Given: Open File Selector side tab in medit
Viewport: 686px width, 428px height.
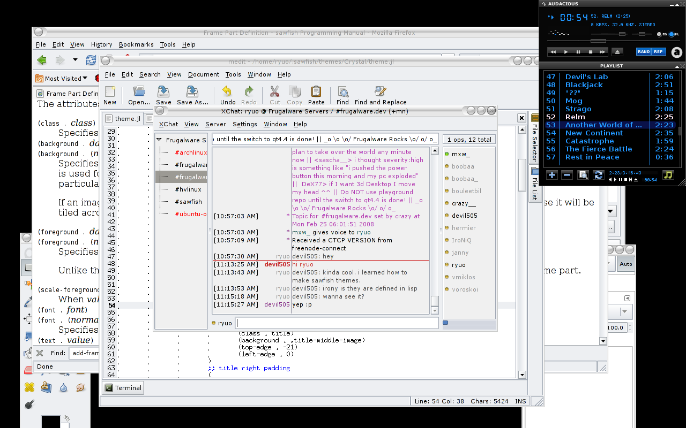Looking at the screenshot, I should (534, 139).
